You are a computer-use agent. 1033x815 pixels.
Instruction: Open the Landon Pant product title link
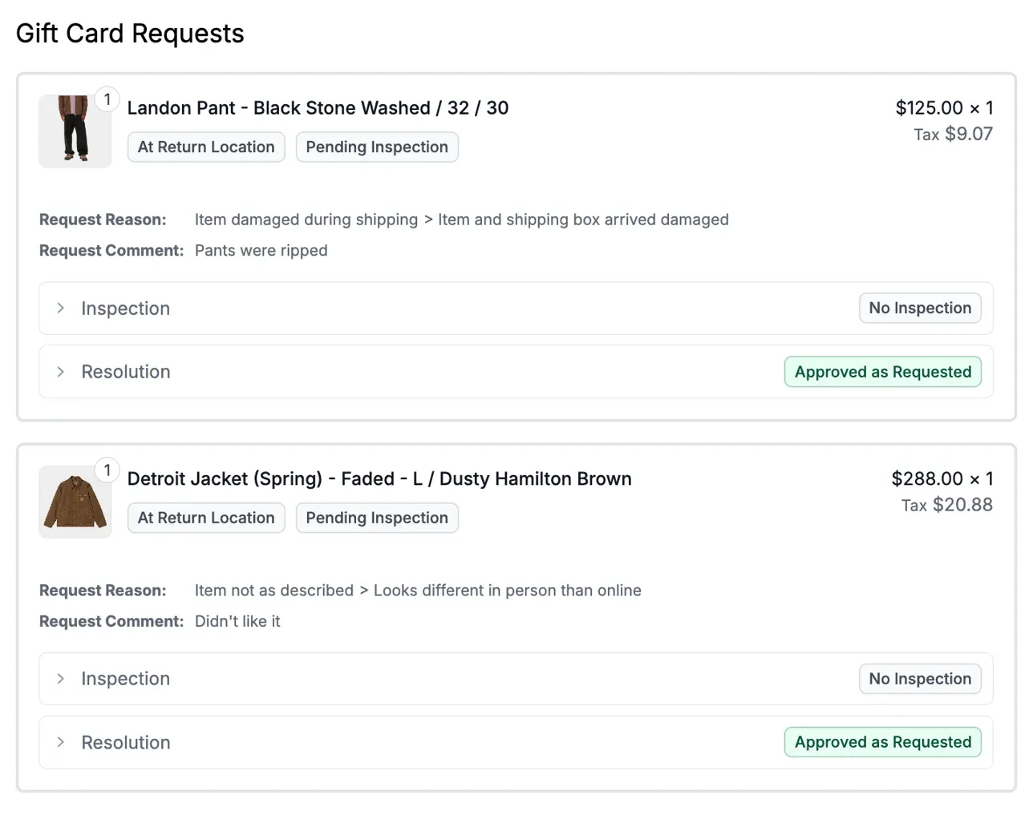[318, 107]
